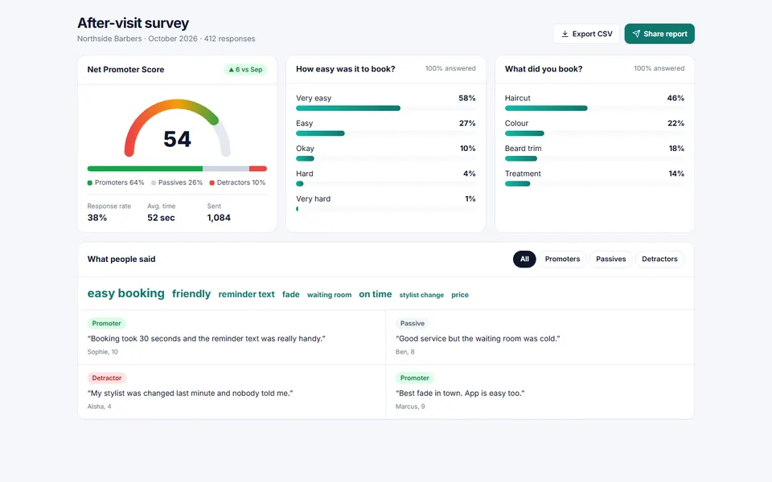Click the red detractors segment of NPS bar
This screenshot has width=772, height=482.
[x=258, y=169]
